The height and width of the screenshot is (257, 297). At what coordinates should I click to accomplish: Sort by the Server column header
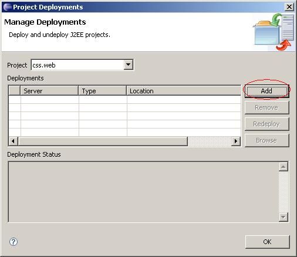tap(49, 91)
